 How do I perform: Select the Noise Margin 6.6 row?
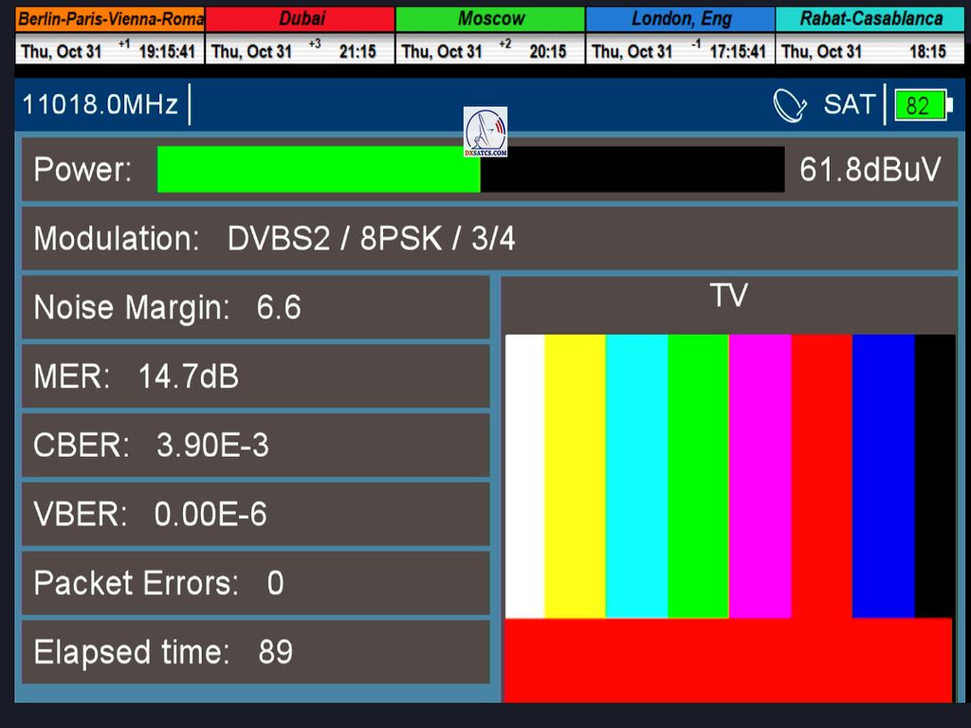[255, 308]
